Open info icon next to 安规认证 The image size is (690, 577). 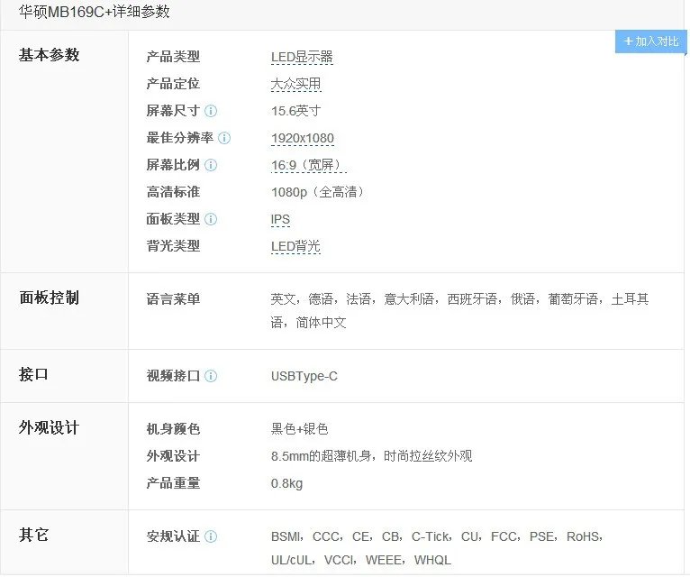[211, 536]
